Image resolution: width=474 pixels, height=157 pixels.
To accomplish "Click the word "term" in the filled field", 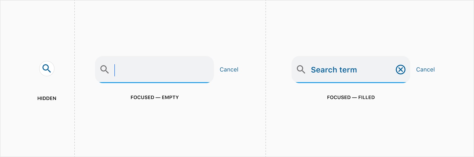I will coord(348,70).
